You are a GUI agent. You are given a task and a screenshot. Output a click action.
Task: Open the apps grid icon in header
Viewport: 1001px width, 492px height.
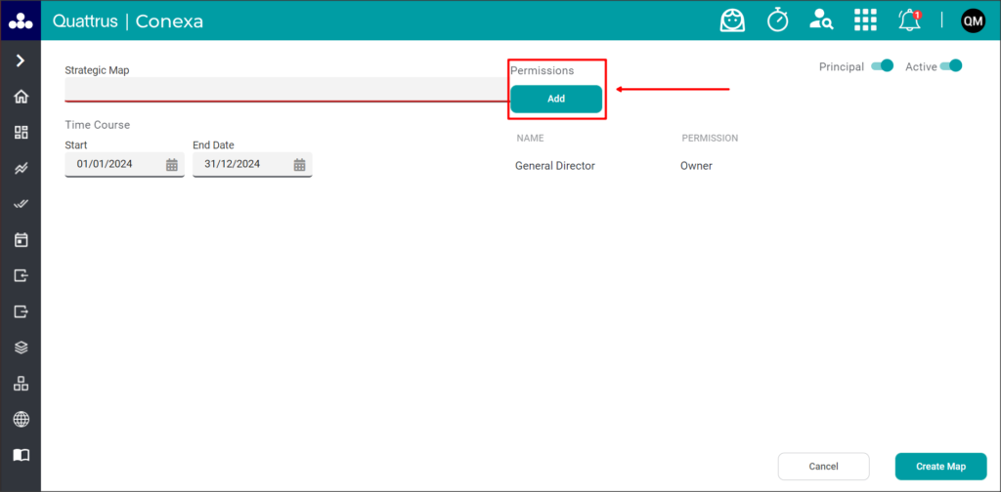pyautogui.click(x=865, y=20)
